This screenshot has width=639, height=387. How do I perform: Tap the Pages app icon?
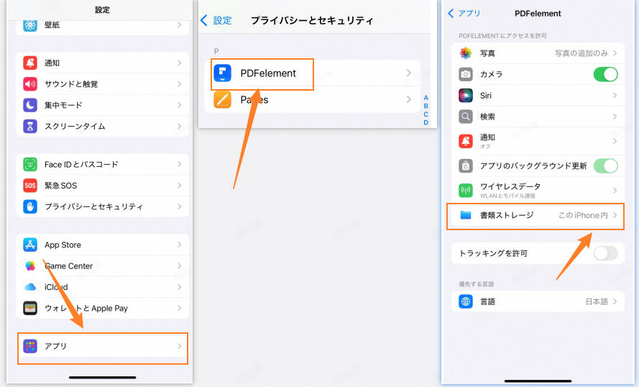pos(222,99)
